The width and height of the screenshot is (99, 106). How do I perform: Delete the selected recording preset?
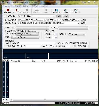click(x=66, y=16)
